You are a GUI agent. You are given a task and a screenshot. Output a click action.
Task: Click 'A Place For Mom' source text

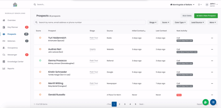click(x=114, y=95)
